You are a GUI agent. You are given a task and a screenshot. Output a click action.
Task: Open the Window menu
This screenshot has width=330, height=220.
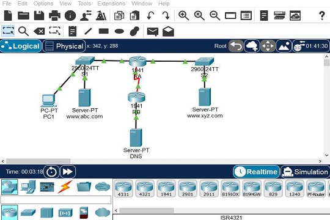tap(142, 4)
